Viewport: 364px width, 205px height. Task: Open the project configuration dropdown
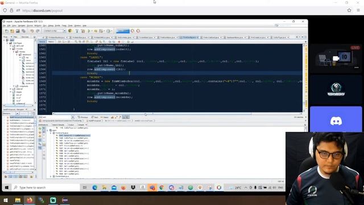point(64,31)
